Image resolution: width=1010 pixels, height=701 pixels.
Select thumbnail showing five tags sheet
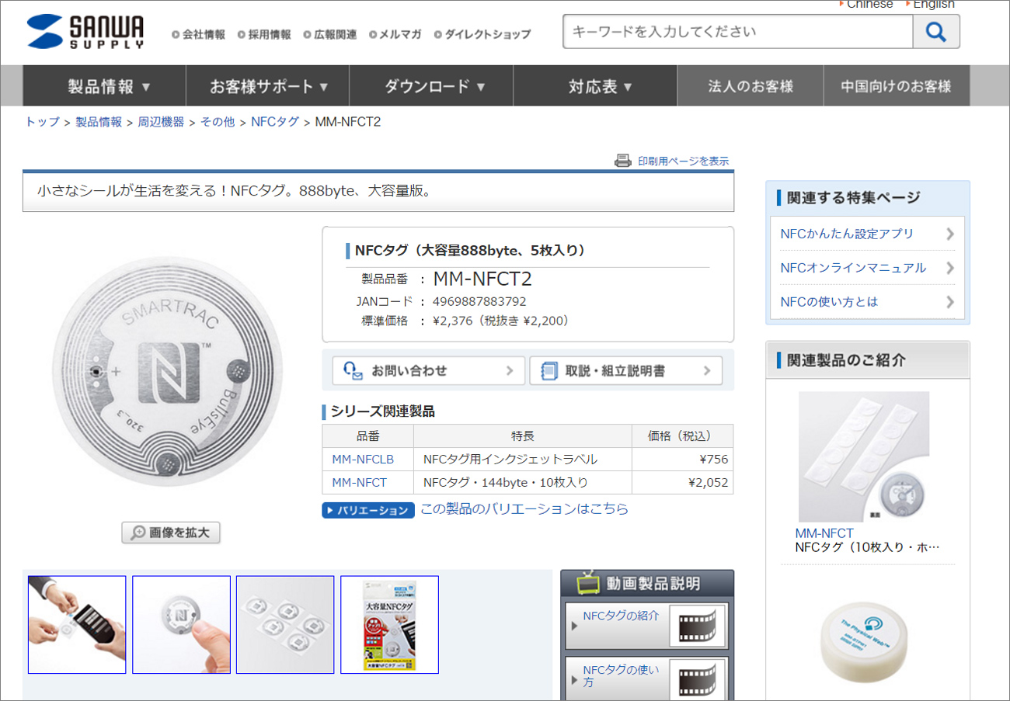pos(285,625)
